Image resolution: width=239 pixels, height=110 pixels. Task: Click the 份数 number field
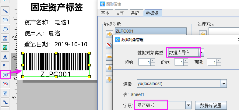[x=179, y=62]
